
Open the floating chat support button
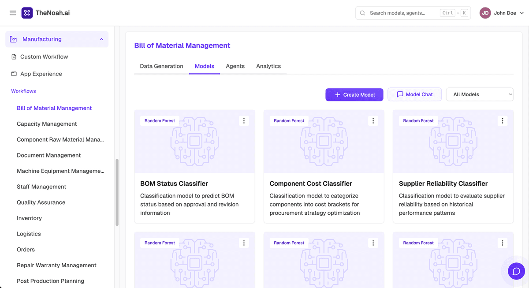point(516,271)
